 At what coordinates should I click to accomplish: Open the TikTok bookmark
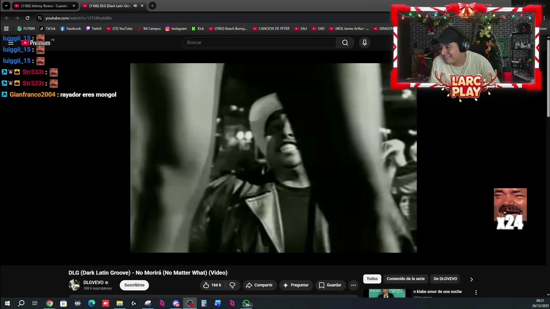47,28
